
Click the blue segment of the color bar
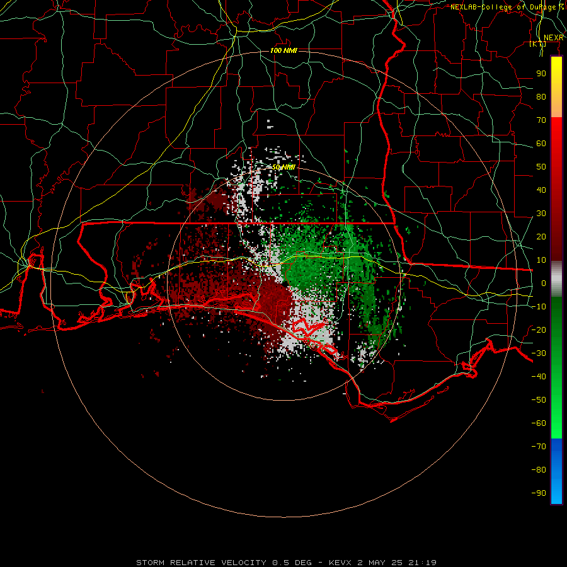click(556, 471)
